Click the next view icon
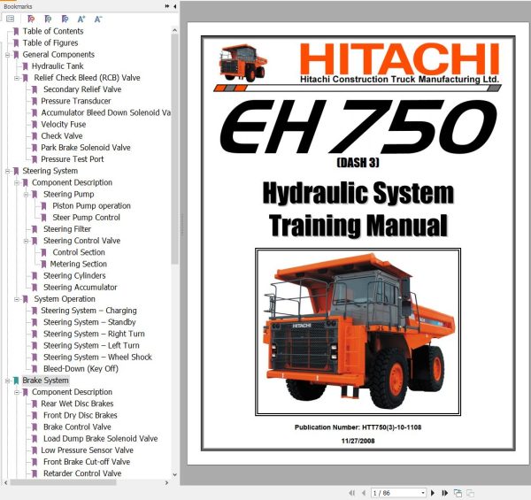531x500 pixels. coord(470,493)
